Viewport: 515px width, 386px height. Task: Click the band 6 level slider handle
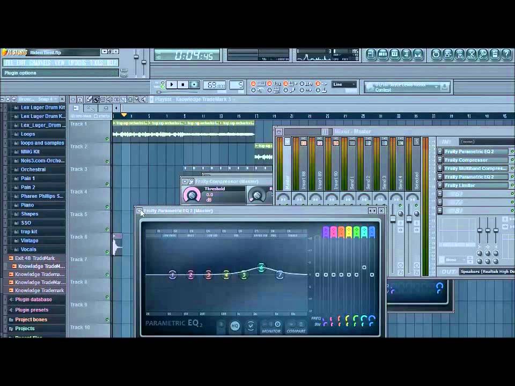tap(364, 268)
